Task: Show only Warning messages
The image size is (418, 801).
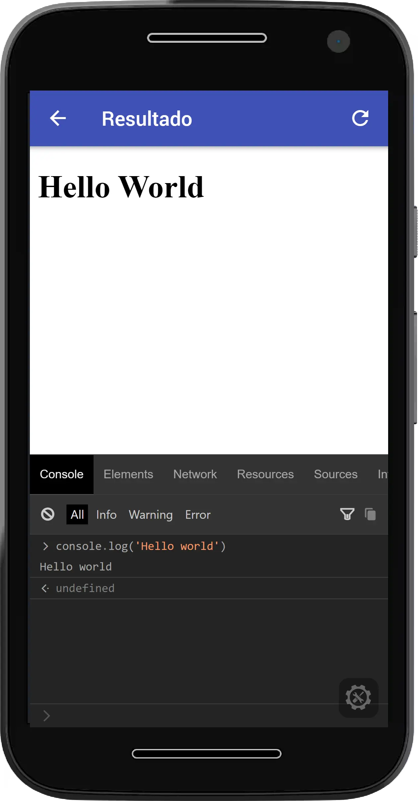Action: [151, 515]
